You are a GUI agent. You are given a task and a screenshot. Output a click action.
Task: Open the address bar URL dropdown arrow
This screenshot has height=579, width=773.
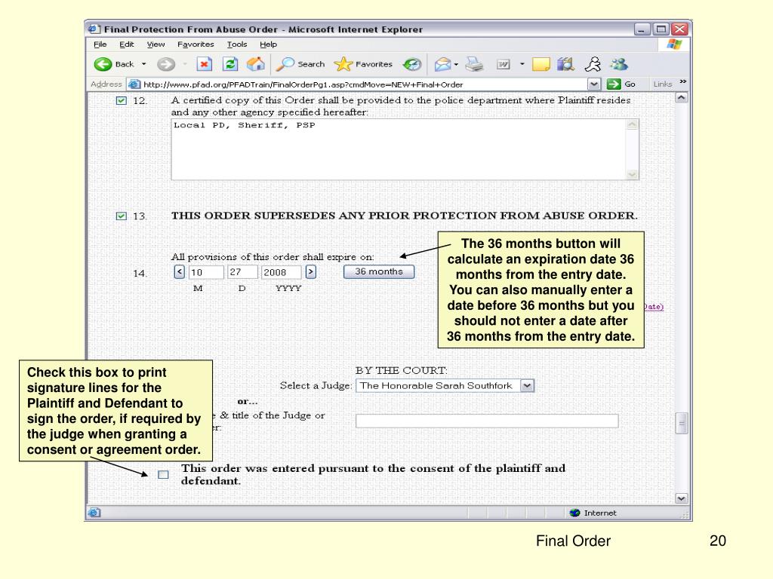(594, 84)
